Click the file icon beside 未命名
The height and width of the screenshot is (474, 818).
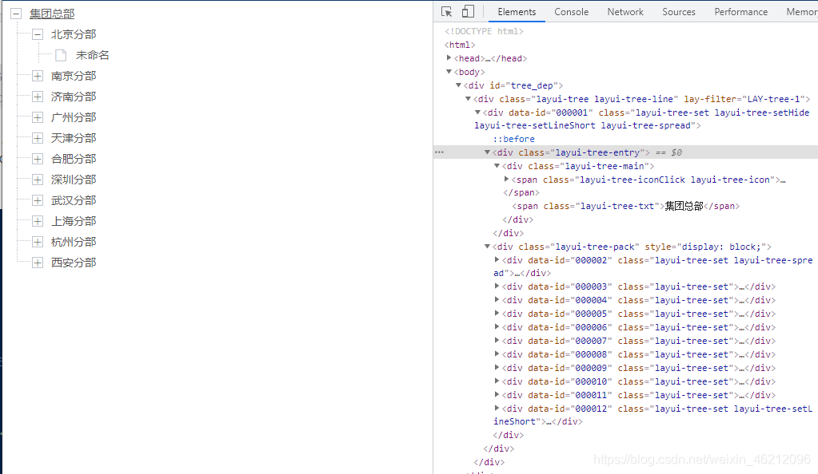[x=61, y=55]
